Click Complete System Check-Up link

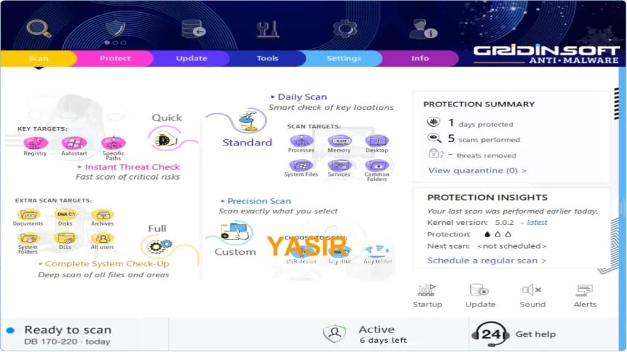click(107, 263)
